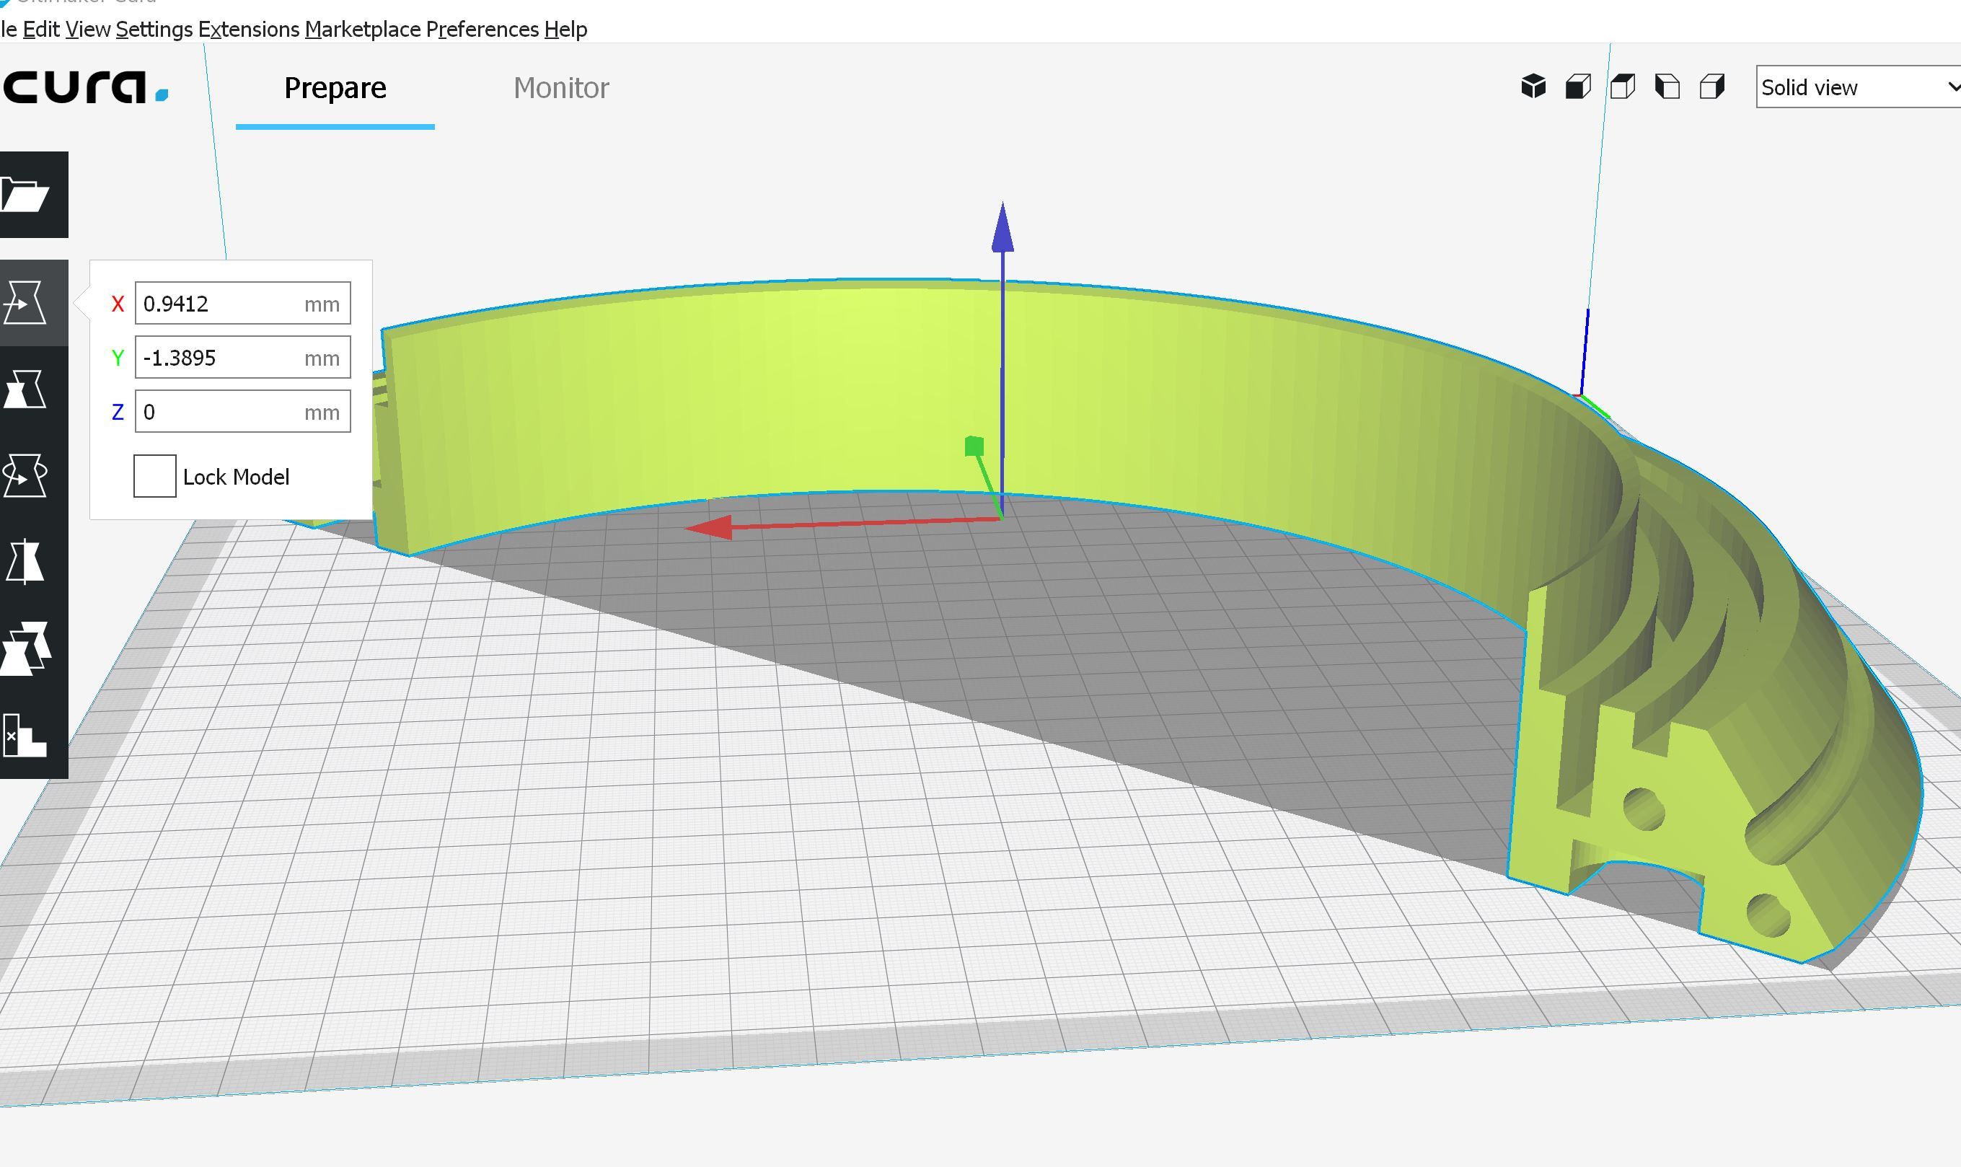Click the red X-axis arrow handle
This screenshot has height=1167, width=1961.
[x=710, y=528]
